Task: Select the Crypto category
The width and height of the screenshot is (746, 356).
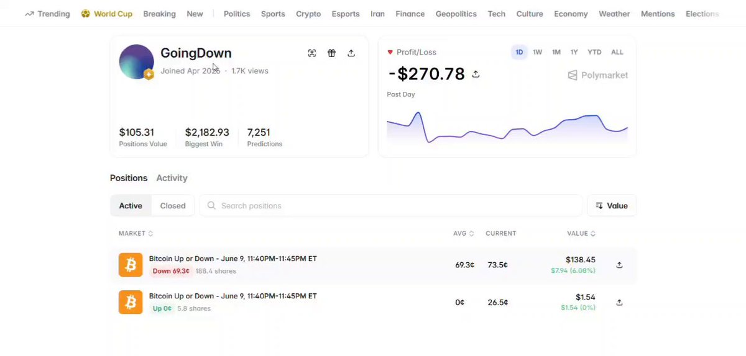Action: pos(308,14)
